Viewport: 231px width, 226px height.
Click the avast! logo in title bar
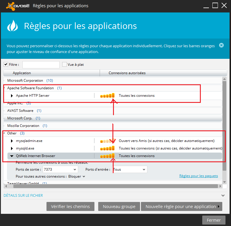click(x=18, y=6)
